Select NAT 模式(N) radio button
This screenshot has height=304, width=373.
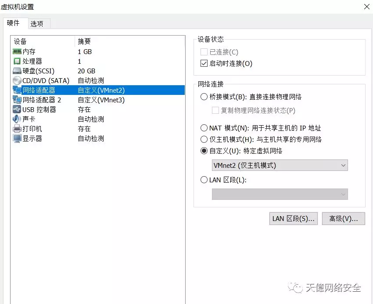click(x=204, y=128)
